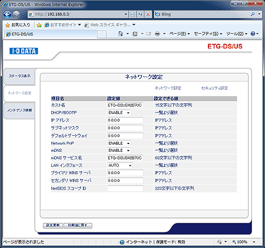Open the zoom level 100% dropdown arrow
265x248 pixels.
[x=254, y=242]
